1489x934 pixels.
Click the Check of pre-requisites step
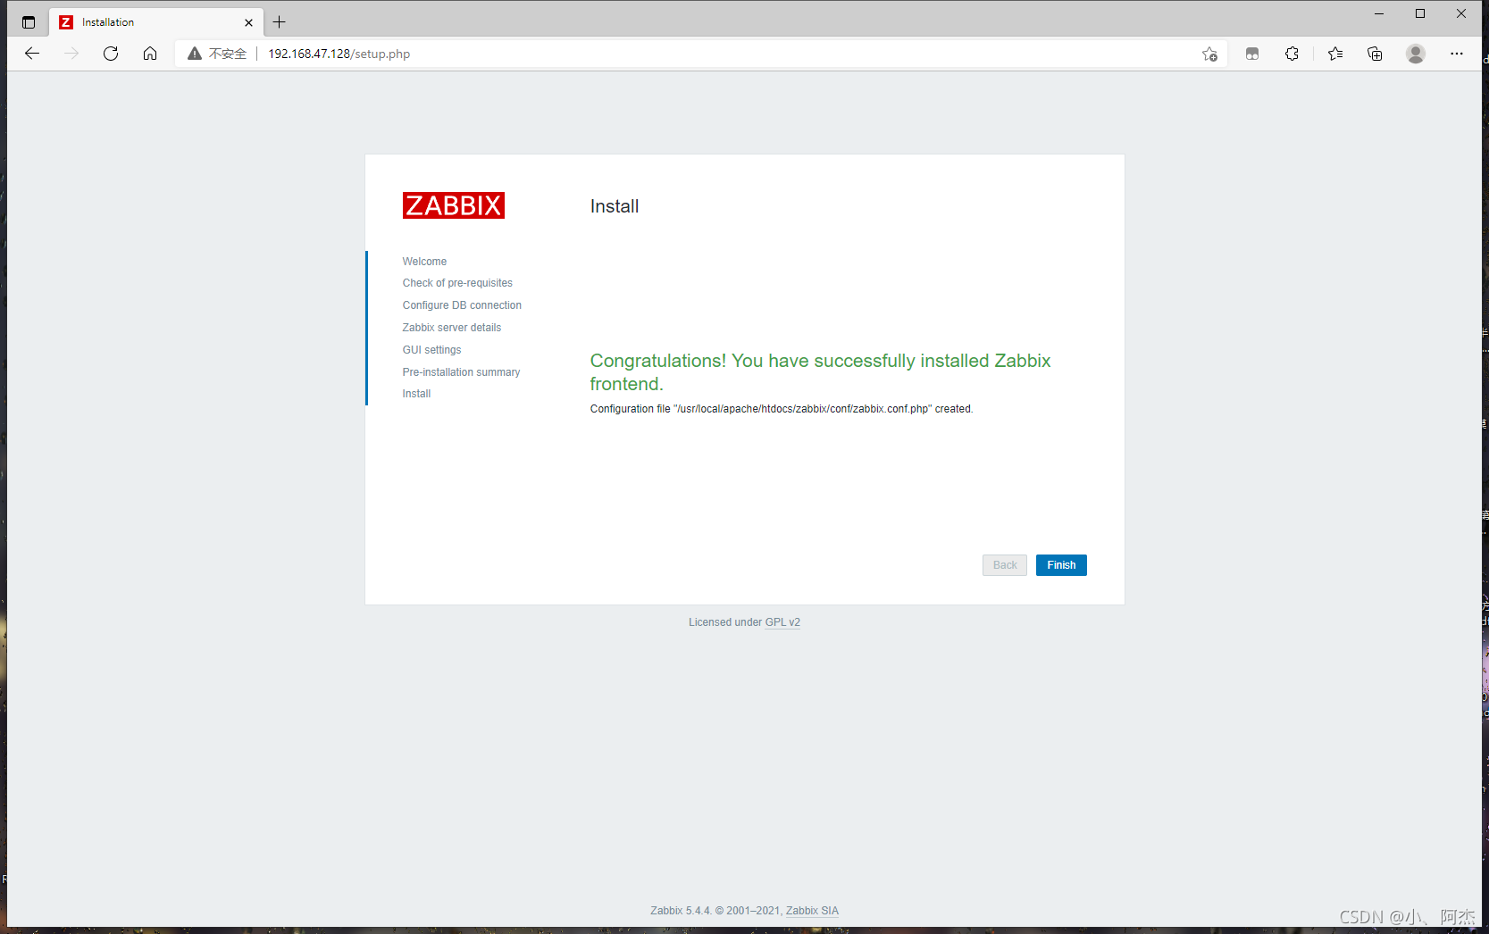pos(457,283)
